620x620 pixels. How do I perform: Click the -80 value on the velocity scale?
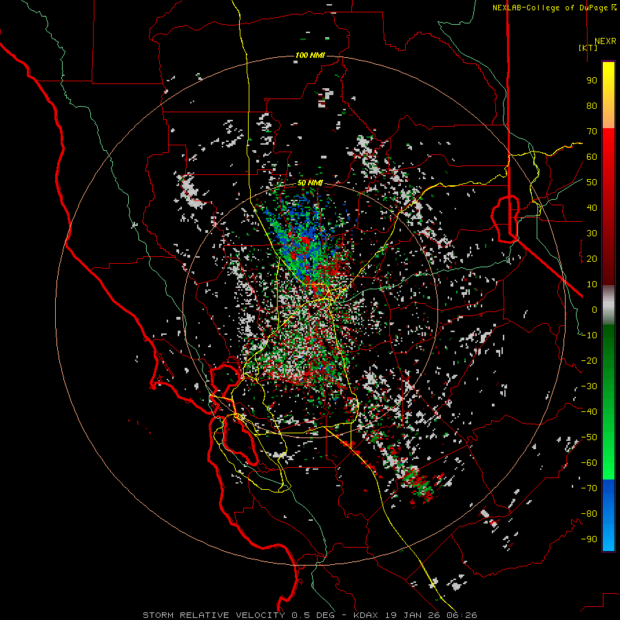(589, 514)
